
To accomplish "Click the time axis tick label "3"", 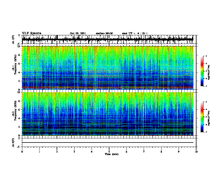I will [74, 152].
